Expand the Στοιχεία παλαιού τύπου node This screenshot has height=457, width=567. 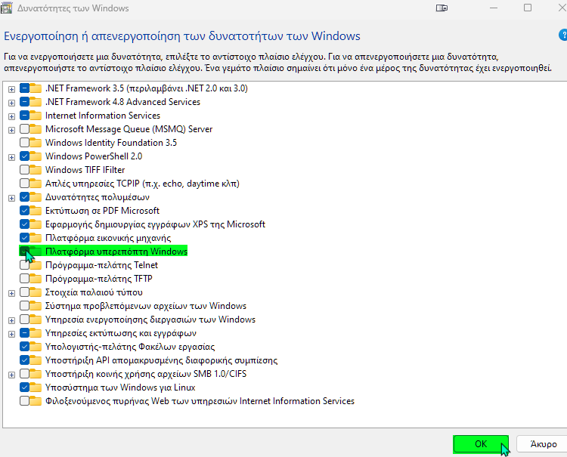click(x=11, y=293)
